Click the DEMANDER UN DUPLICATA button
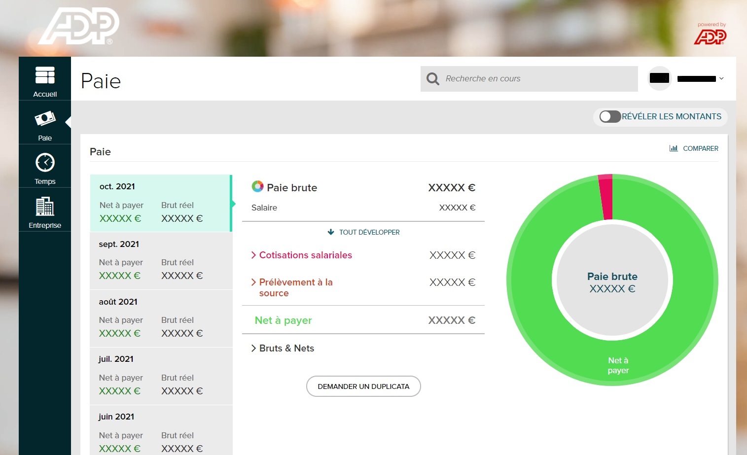This screenshot has height=455, width=747. [x=363, y=386]
